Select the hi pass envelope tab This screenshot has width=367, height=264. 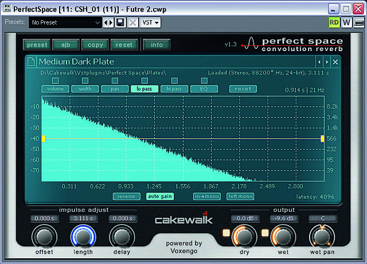pyautogui.click(x=174, y=89)
